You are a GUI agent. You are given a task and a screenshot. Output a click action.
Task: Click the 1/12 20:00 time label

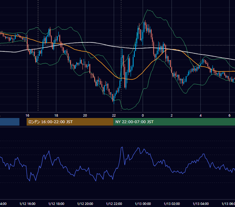pos(85,204)
